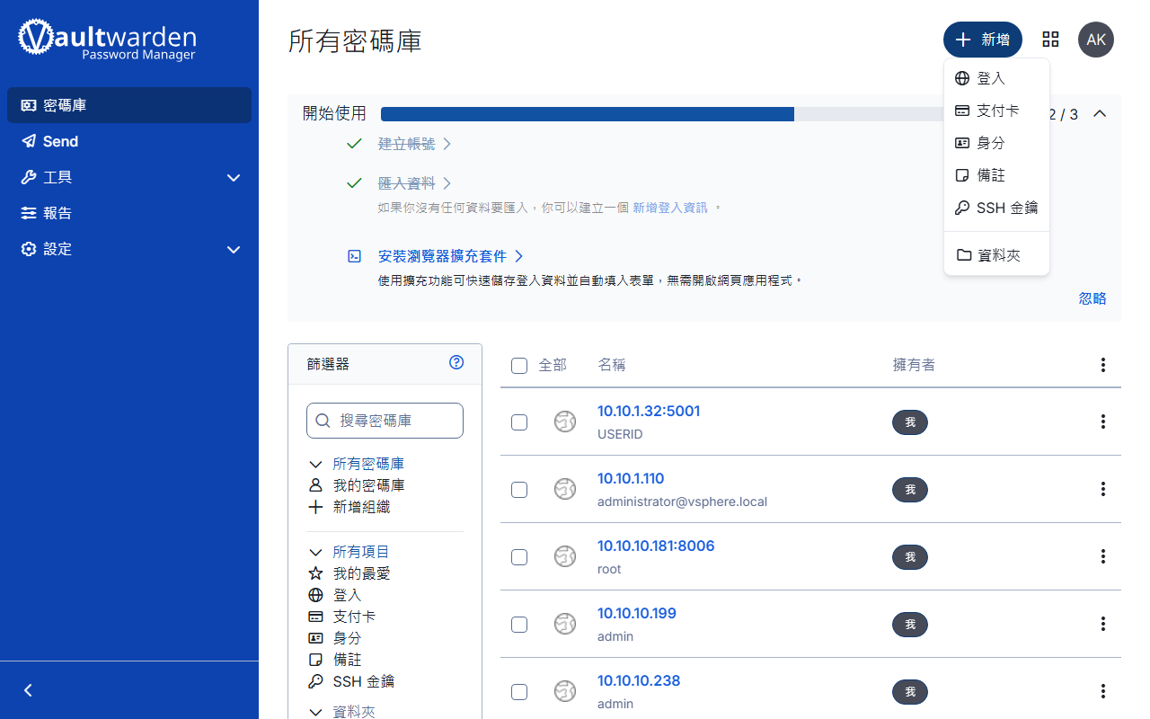
Task: Check the box for 10.10.10.181:8006
Action: pos(519,557)
